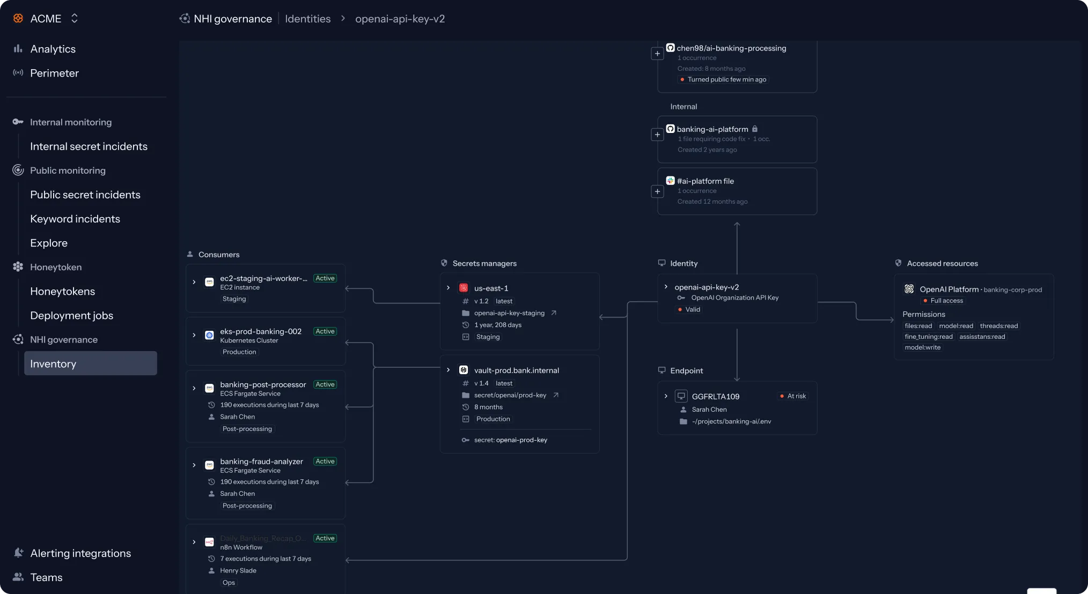Click the AWS icon on ec2-staging-ai-worker
Image resolution: width=1088 pixels, height=594 pixels.
click(x=210, y=282)
